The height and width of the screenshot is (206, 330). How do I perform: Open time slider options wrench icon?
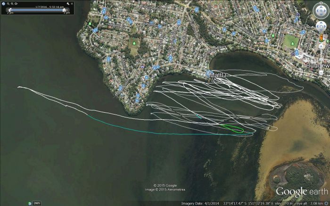tap(68, 4)
